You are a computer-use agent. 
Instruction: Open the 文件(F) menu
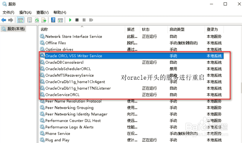point(8,12)
